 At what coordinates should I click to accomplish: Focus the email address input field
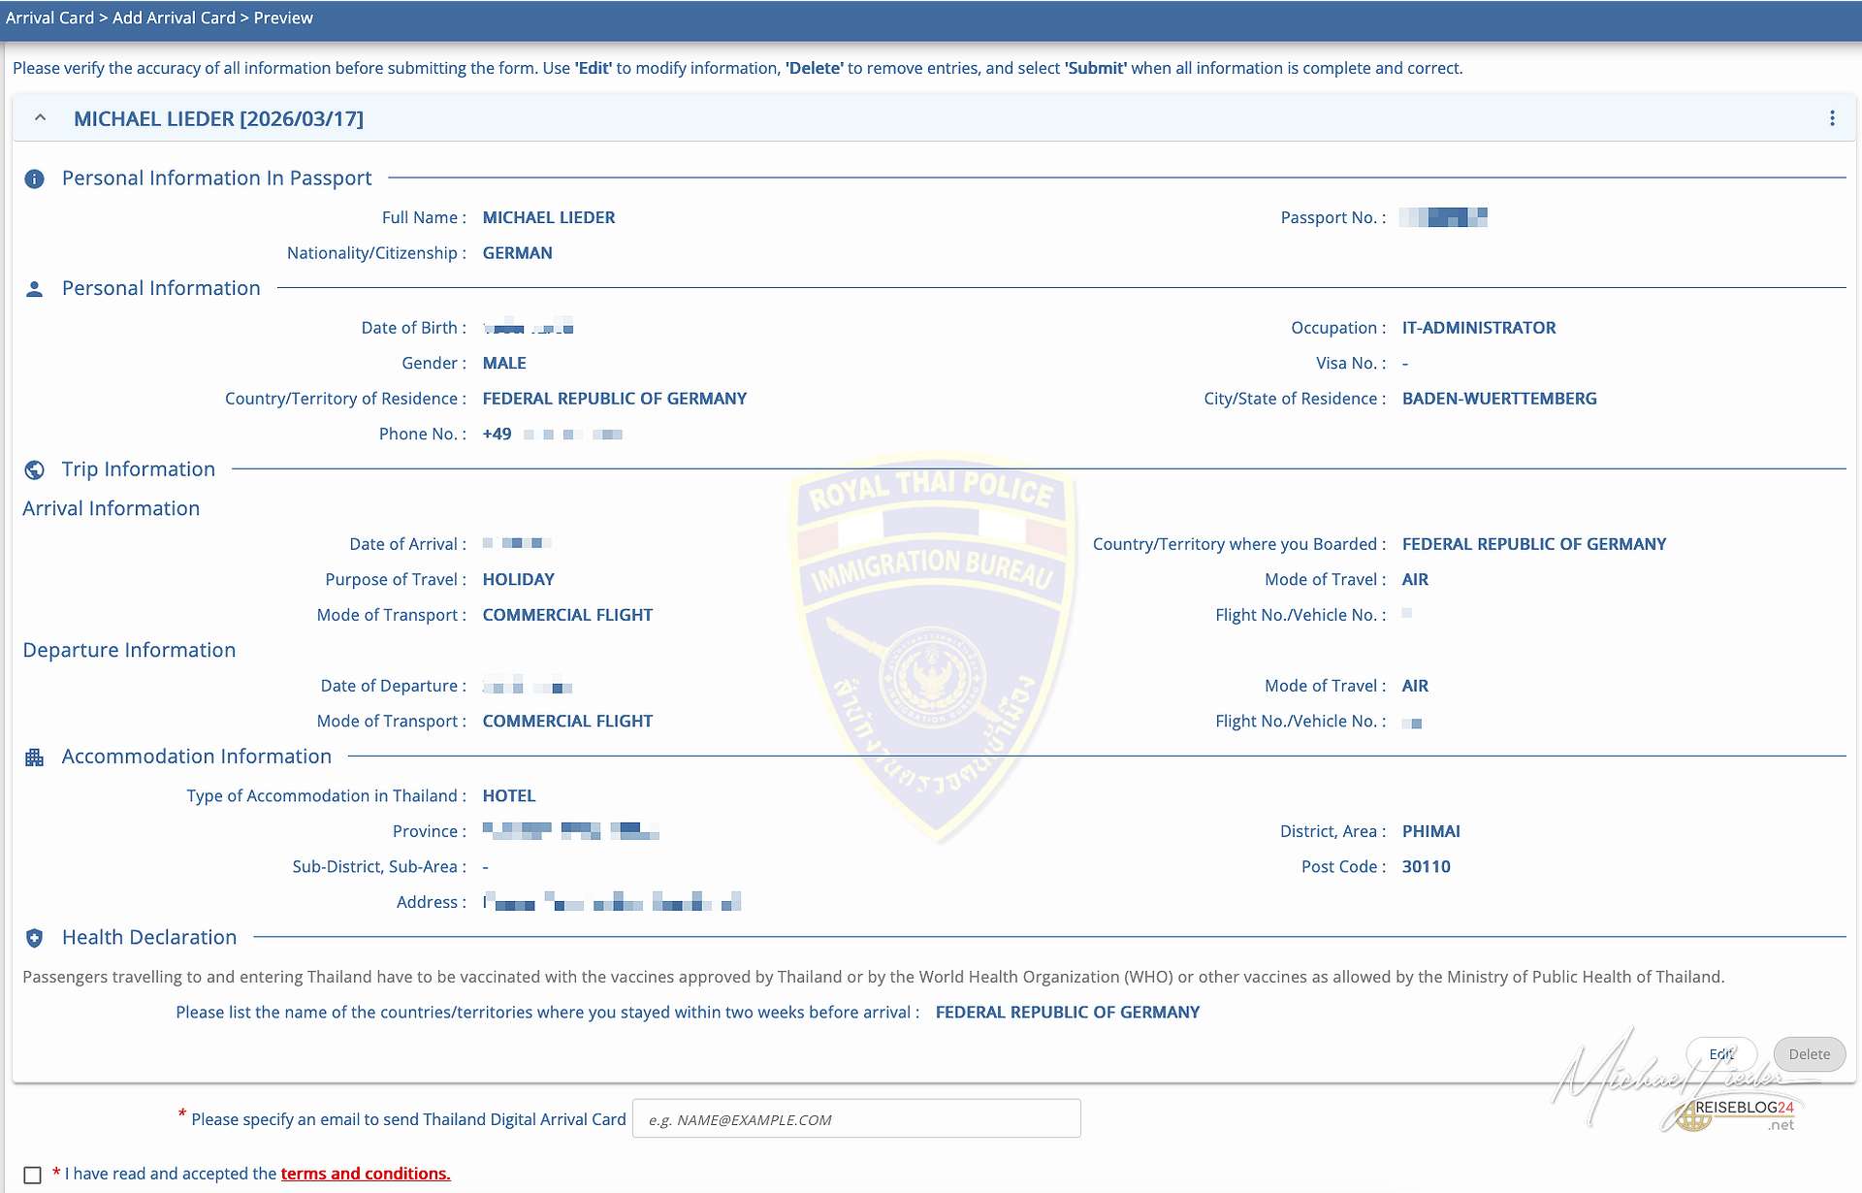pos(855,1119)
